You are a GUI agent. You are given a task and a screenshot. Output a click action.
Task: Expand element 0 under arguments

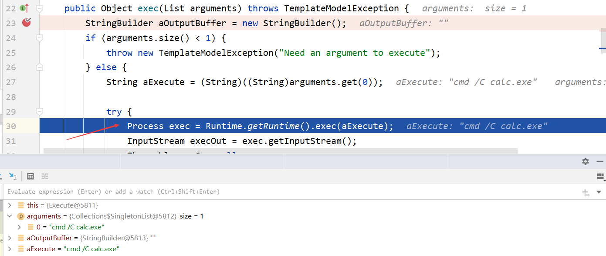(x=19, y=227)
